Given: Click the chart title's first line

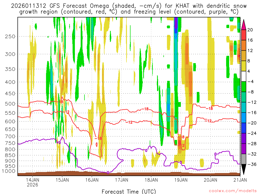Looking at the screenshot, I should coord(129,6).
